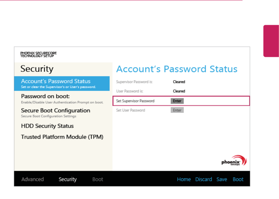Viewport: 279px width, 199px height.
Task: Click the Discard link
Action: coord(204,179)
